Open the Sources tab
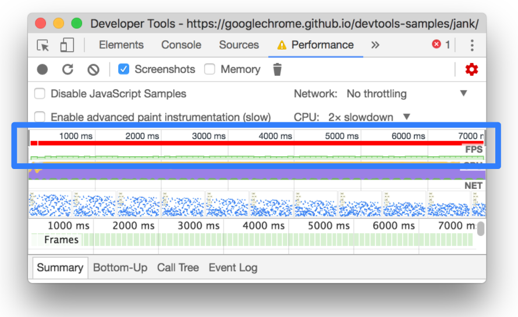The height and width of the screenshot is (317, 518). click(x=239, y=45)
